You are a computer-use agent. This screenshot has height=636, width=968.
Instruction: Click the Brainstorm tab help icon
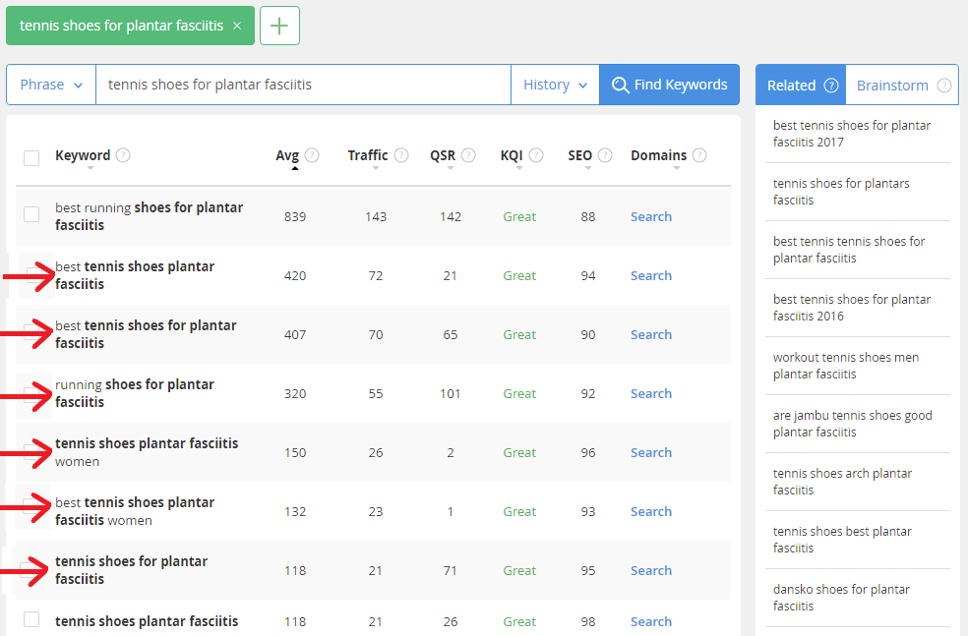click(x=945, y=85)
